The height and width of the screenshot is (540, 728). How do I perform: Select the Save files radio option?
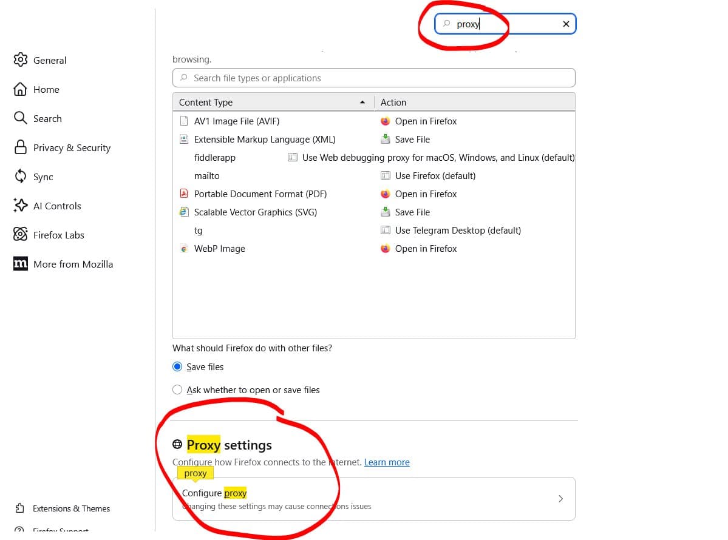tap(177, 366)
